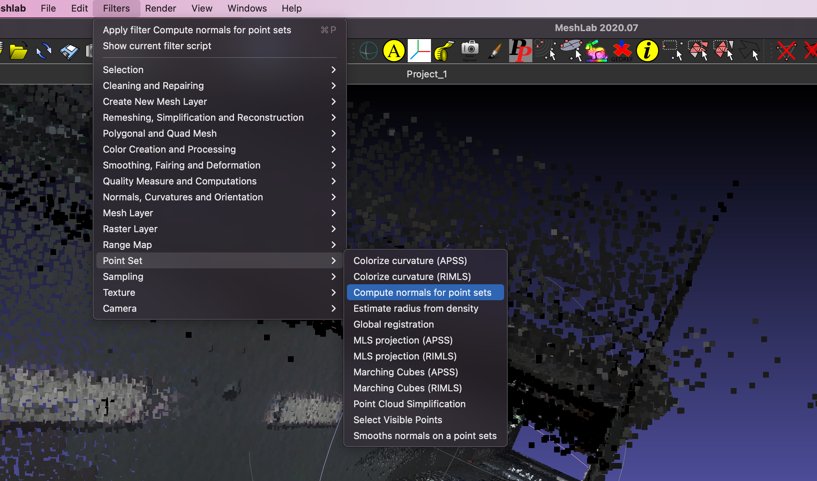The height and width of the screenshot is (481, 817).
Task: Select the annotation tool with yellow A
Action: point(394,51)
